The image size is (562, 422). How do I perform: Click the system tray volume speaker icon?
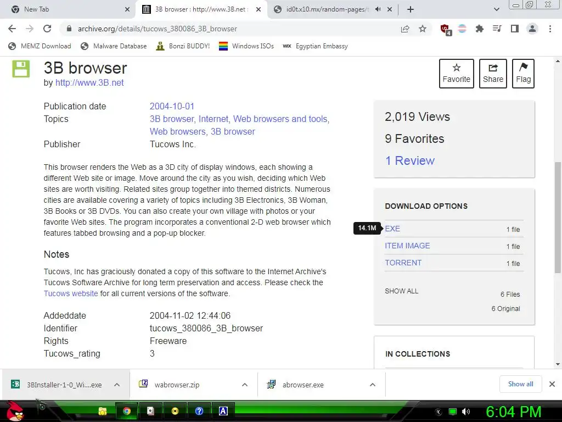(465, 412)
